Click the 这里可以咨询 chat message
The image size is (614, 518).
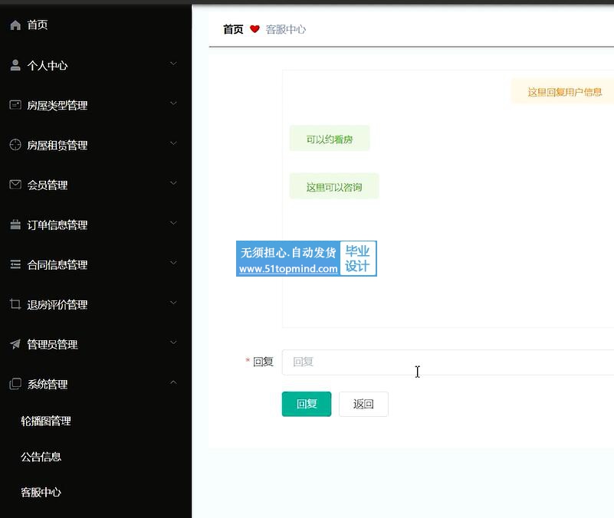point(334,186)
